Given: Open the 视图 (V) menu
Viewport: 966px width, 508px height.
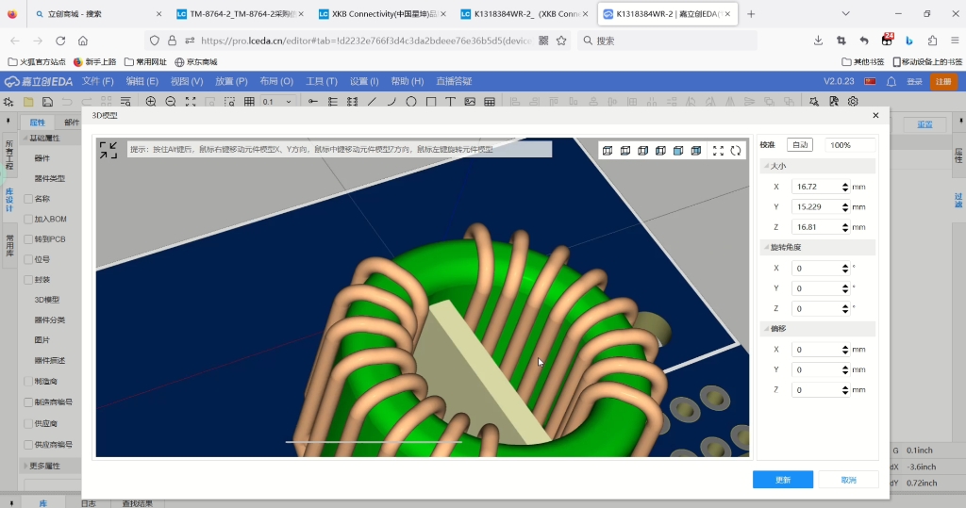Looking at the screenshot, I should (187, 81).
